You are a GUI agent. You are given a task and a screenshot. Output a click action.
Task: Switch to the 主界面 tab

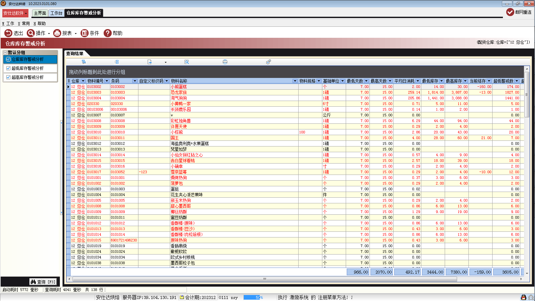(40, 13)
